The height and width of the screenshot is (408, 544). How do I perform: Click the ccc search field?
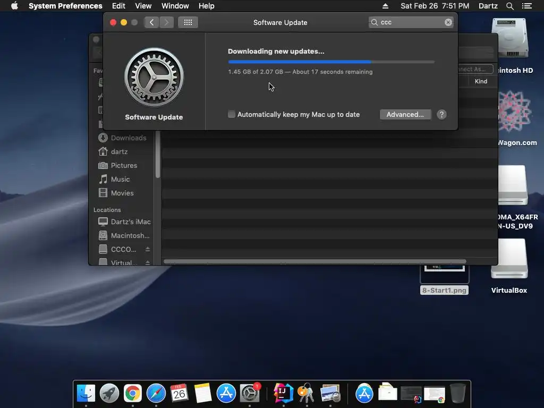[411, 22]
